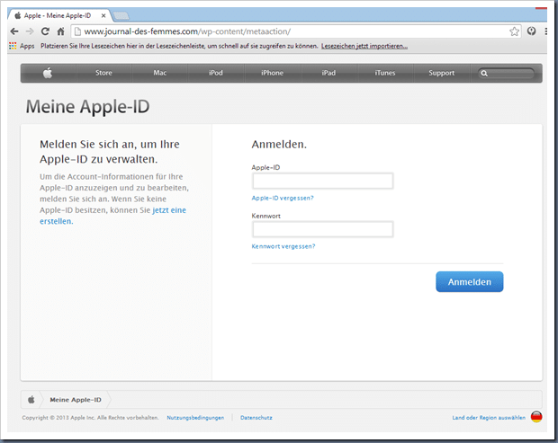The height and width of the screenshot is (443, 558).
Task: Click 'Lesezeichen jetzt importieren...' link
Action: (x=364, y=46)
